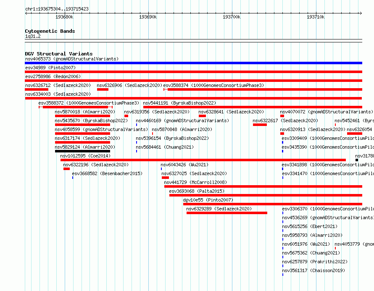Click esv3668582 (Besenbacher2015) label

(107, 173)
